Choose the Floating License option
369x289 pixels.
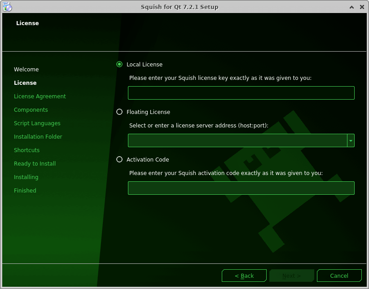[119, 112]
